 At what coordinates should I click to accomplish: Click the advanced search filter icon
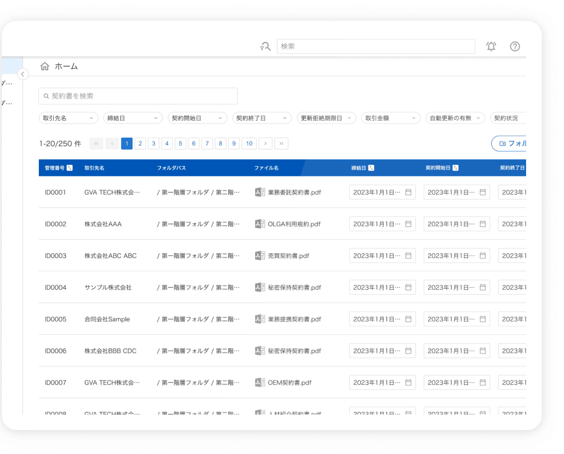tap(265, 46)
